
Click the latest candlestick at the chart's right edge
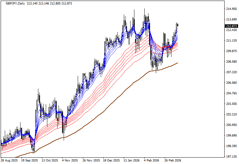pyautogui.click(x=178, y=25)
